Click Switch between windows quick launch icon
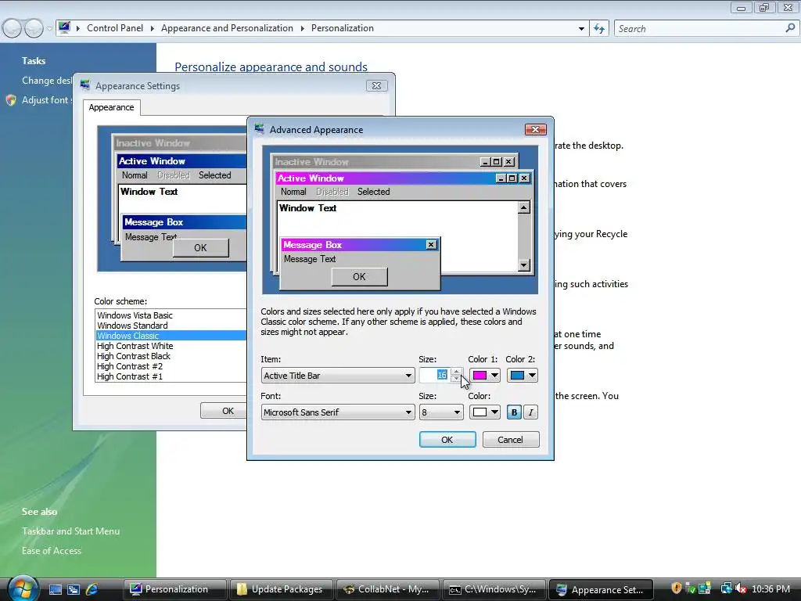Image resolution: width=801 pixels, height=601 pixels. 73,589
